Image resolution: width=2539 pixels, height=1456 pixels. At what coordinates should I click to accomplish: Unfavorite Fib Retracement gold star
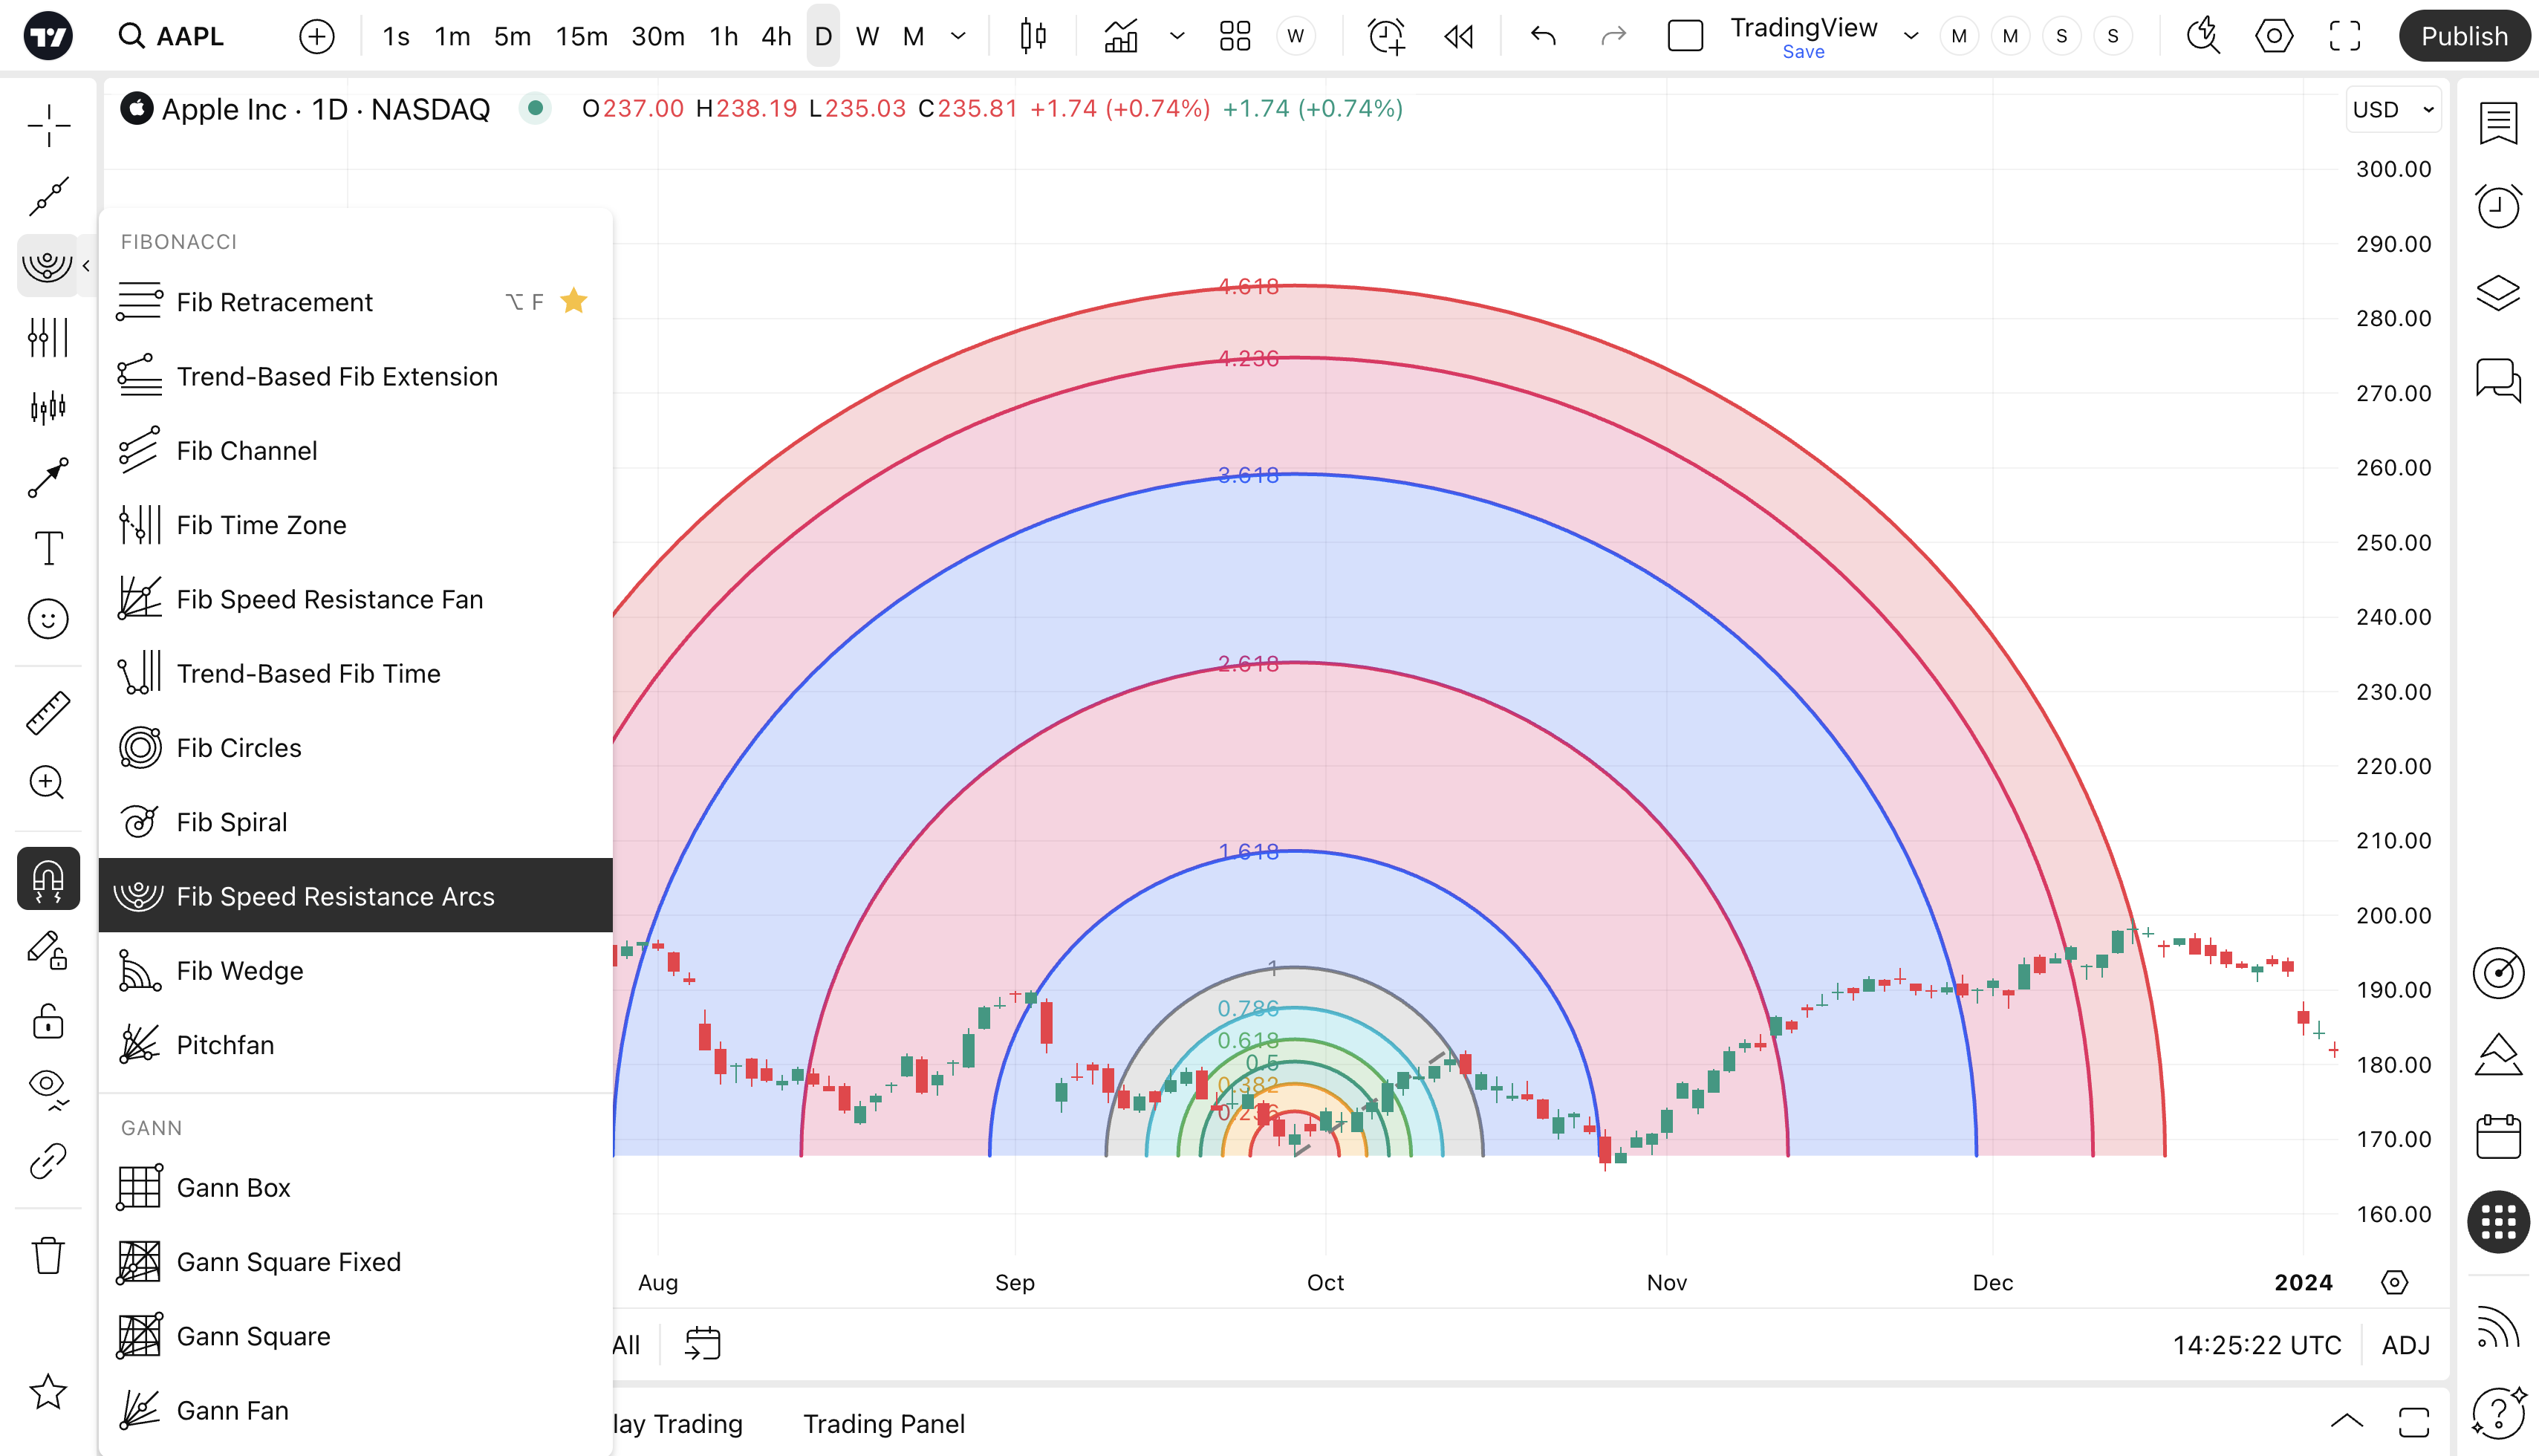[574, 301]
